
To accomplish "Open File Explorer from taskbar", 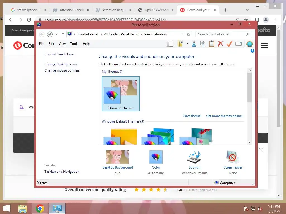I will 23,208.
